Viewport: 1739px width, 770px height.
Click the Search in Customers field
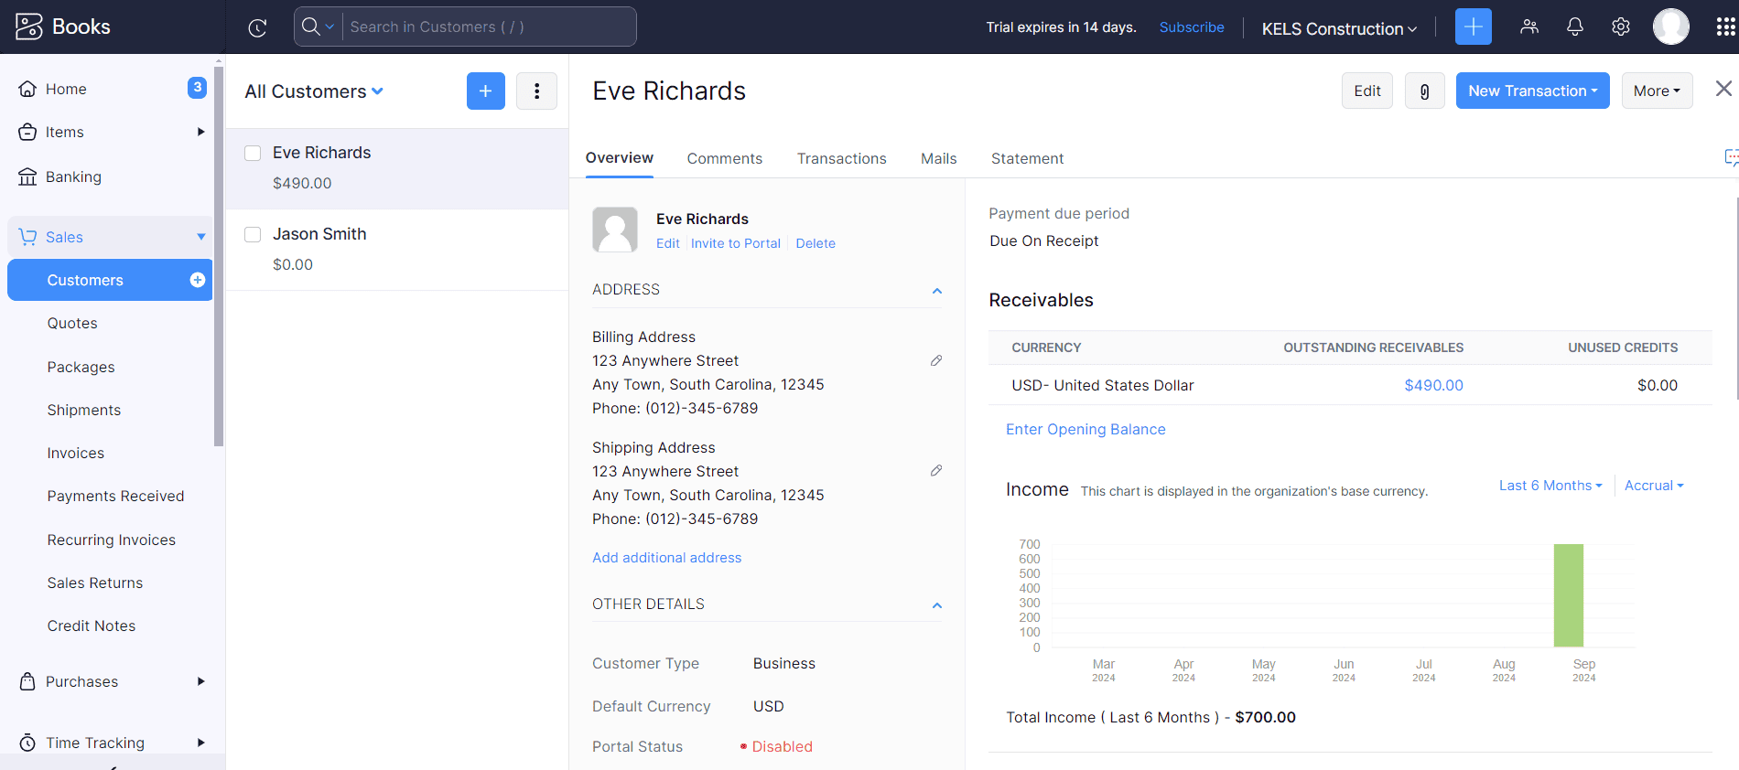pos(490,27)
